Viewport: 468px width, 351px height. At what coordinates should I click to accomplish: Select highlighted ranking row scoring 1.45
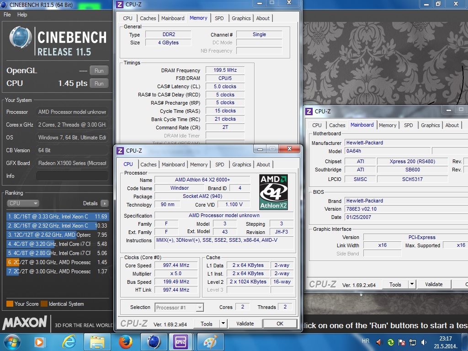pyautogui.click(x=57, y=262)
